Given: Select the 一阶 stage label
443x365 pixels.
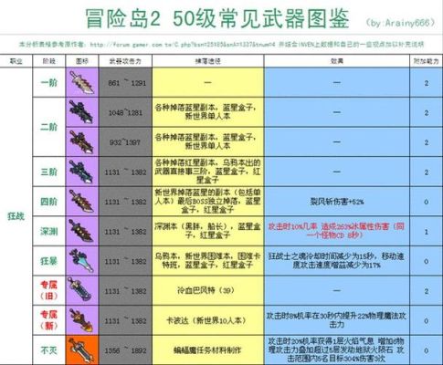Looking at the screenshot, I should coord(48,82).
